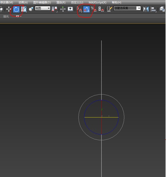
Task: Toggle the 3D Snaps button
Action: click(x=79, y=9)
